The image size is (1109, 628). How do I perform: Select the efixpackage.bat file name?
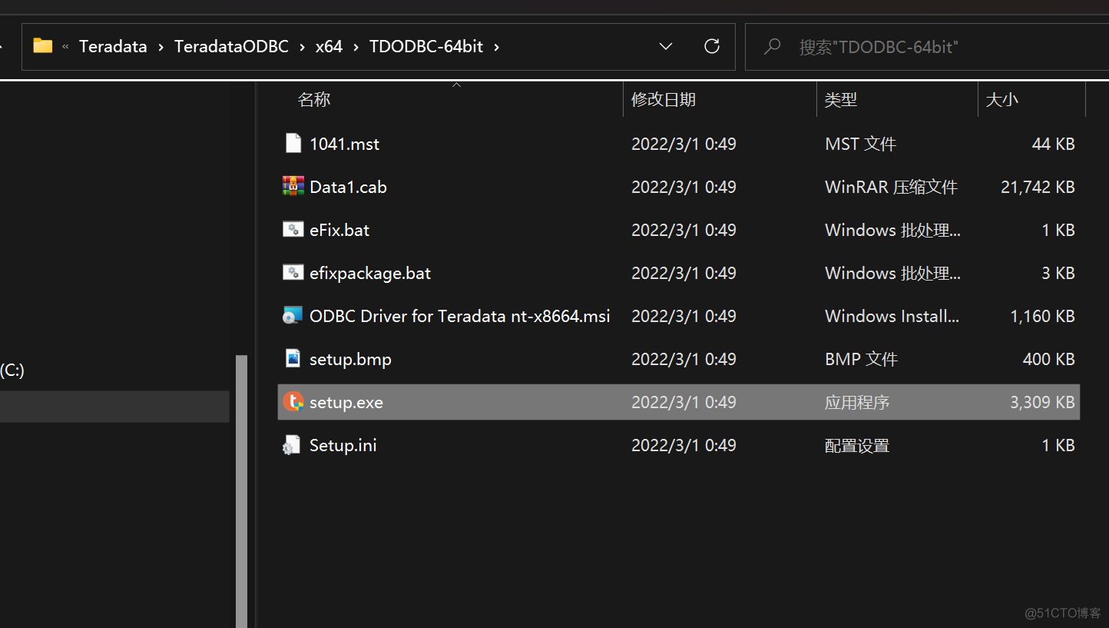coord(370,273)
